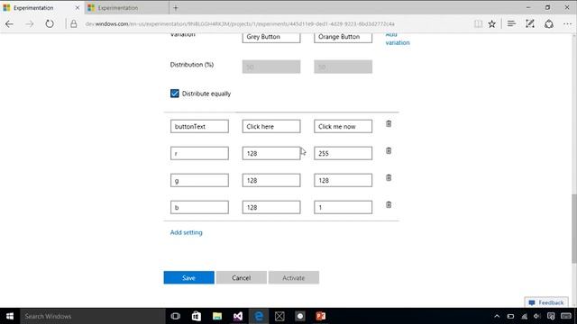This screenshot has height=324, width=577.
Task: Go forward in the browser
Action: coord(30,24)
